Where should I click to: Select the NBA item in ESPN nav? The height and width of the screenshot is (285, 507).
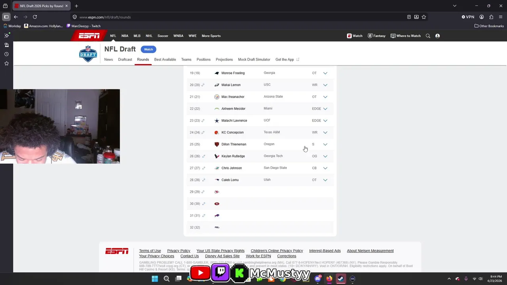coord(125,36)
